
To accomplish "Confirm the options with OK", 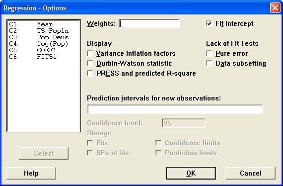I will click(191, 173).
